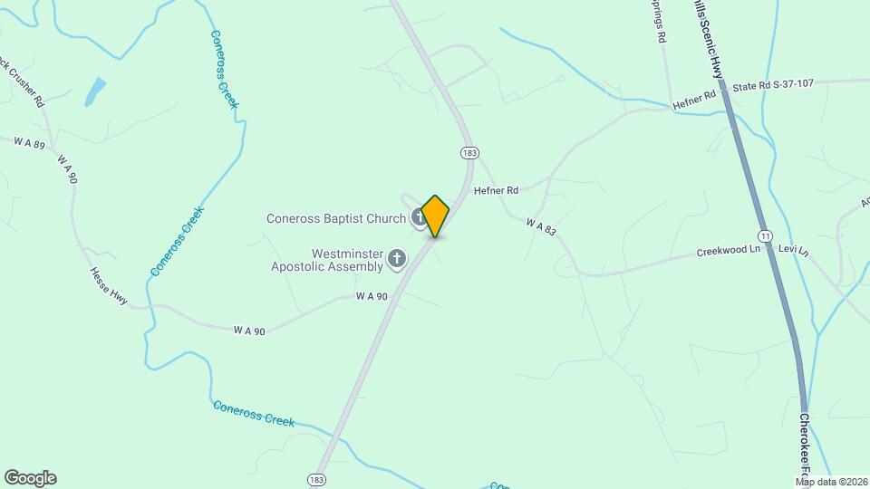This screenshot has width=870, height=489.
Task: Click the orange diamond location marker
Action: 435,216
